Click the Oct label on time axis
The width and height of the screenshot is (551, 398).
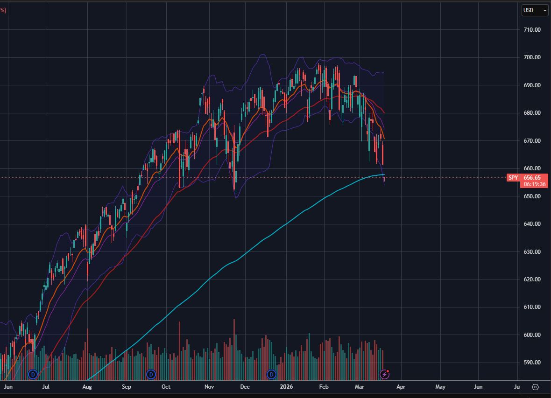pyautogui.click(x=166, y=387)
